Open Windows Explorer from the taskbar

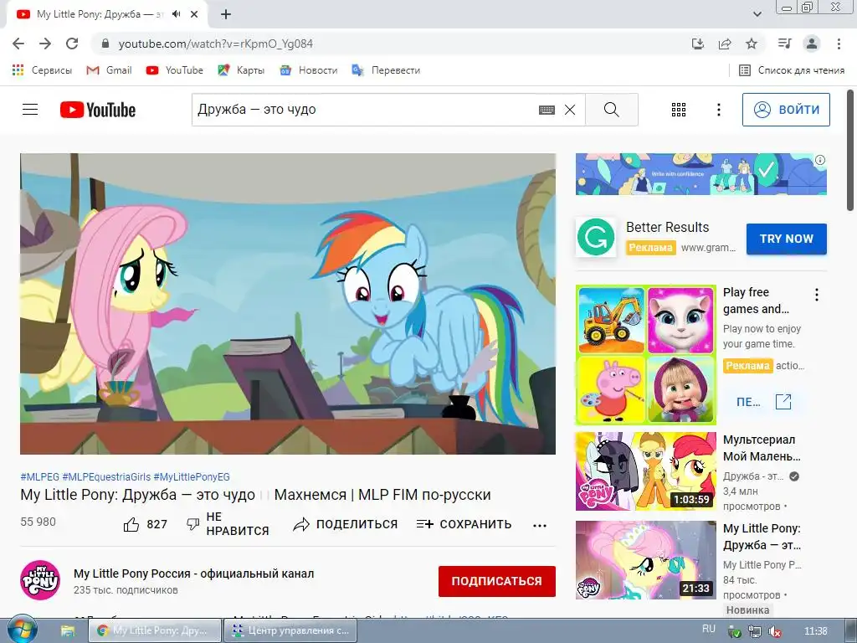pos(67,630)
